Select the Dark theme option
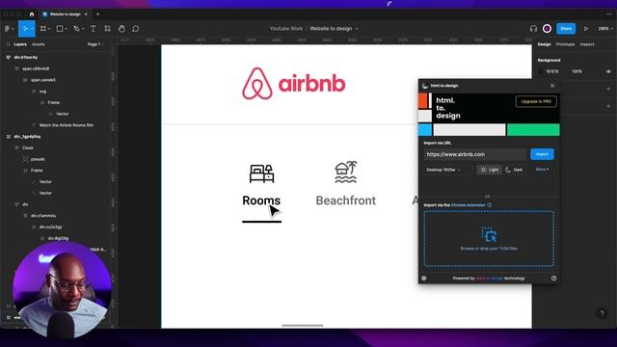617x347 pixels. [514, 170]
